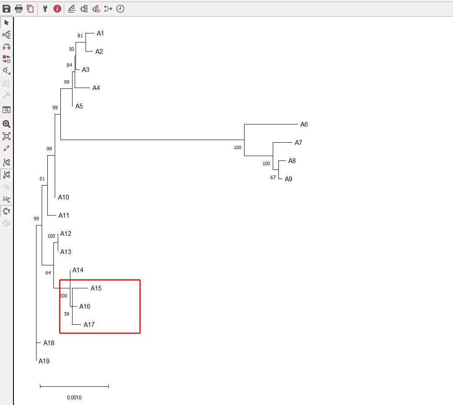
Task: Select taxon label A3
Action: 86,70
